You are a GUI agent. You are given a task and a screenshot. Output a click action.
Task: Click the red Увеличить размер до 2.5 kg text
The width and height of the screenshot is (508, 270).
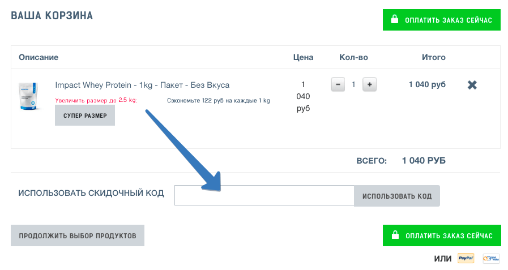tap(96, 101)
